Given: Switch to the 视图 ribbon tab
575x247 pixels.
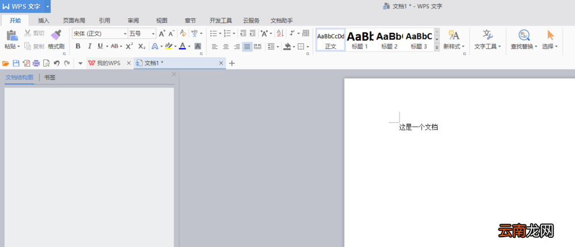Looking at the screenshot, I should tap(162, 21).
